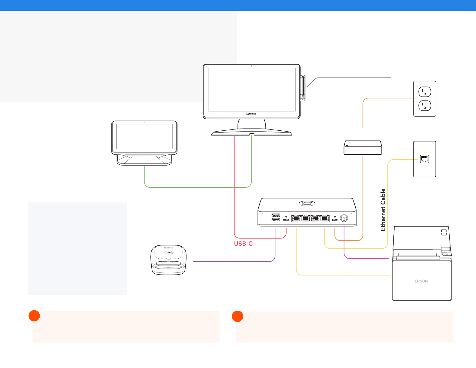Click the toast logo below terminal screen
The image size is (476, 368).
click(251, 114)
